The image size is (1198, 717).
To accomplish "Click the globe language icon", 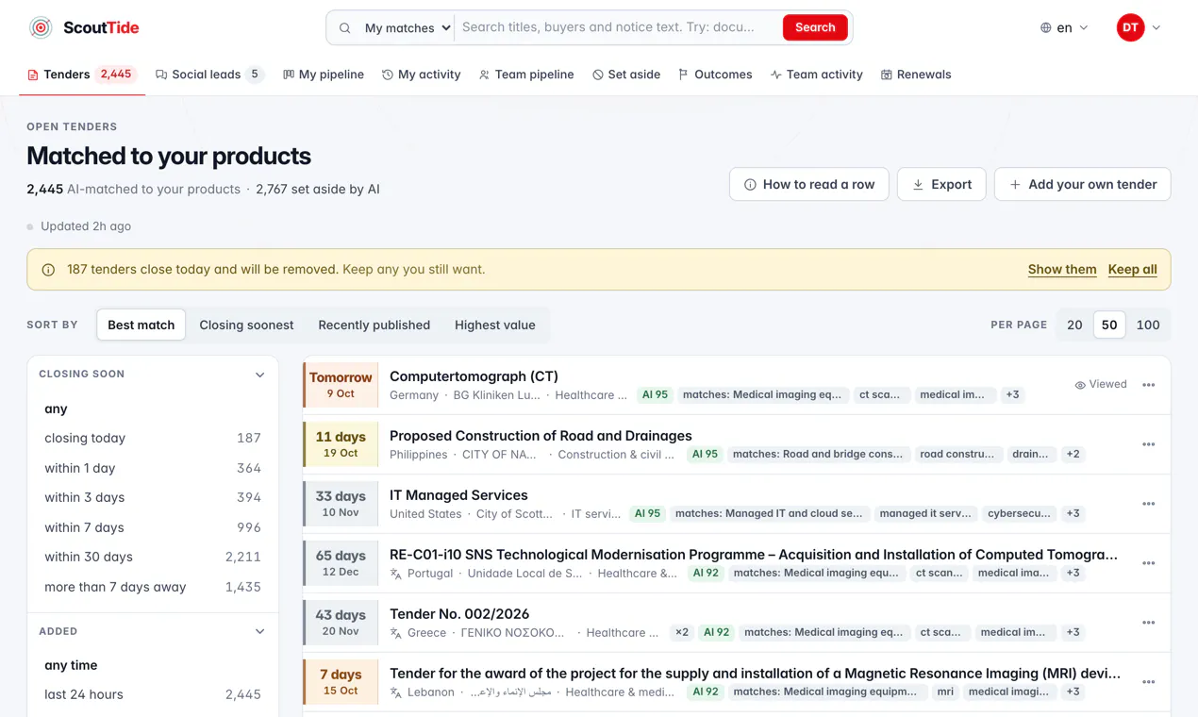I will pyautogui.click(x=1045, y=28).
